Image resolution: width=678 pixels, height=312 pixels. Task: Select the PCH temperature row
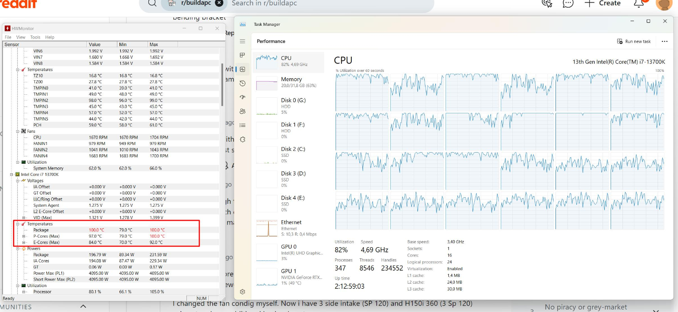tap(111, 125)
